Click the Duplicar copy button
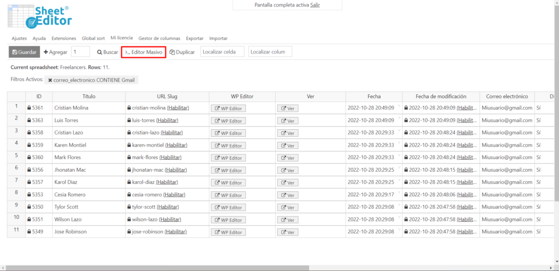This screenshot has width=559, height=271. 182,52
